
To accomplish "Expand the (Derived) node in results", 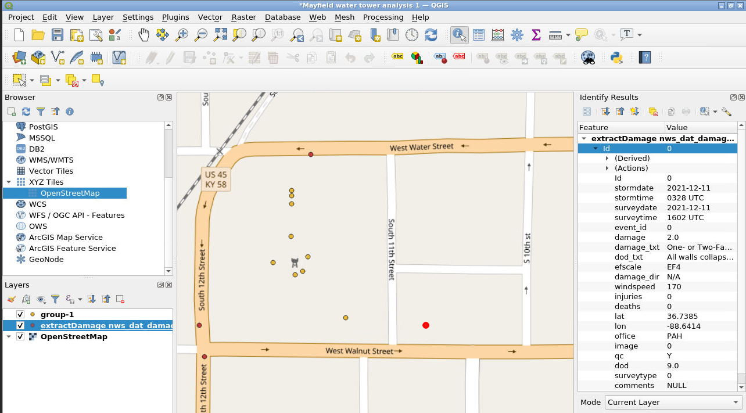I will coord(607,159).
